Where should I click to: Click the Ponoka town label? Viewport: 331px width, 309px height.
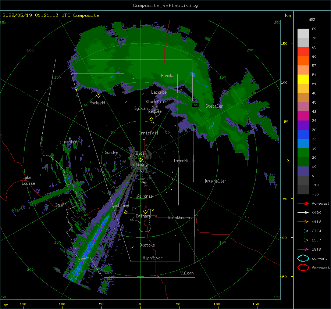coord(168,76)
